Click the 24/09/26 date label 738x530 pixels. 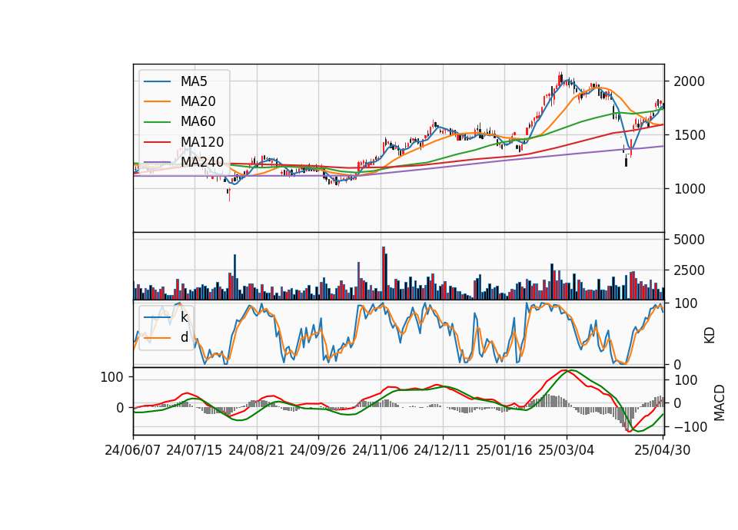[318, 451]
